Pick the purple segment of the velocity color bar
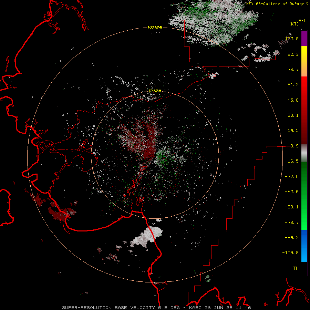Viewport: 310px width, 310px height. point(304,38)
